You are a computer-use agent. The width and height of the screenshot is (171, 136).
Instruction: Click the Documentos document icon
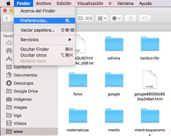pyautogui.click(x=9, y=75)
